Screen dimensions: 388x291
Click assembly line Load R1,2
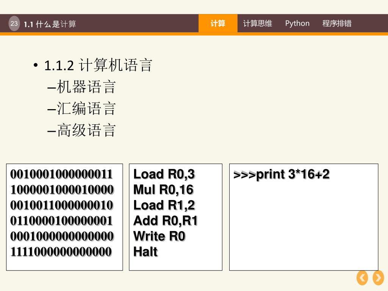point(164,205)
